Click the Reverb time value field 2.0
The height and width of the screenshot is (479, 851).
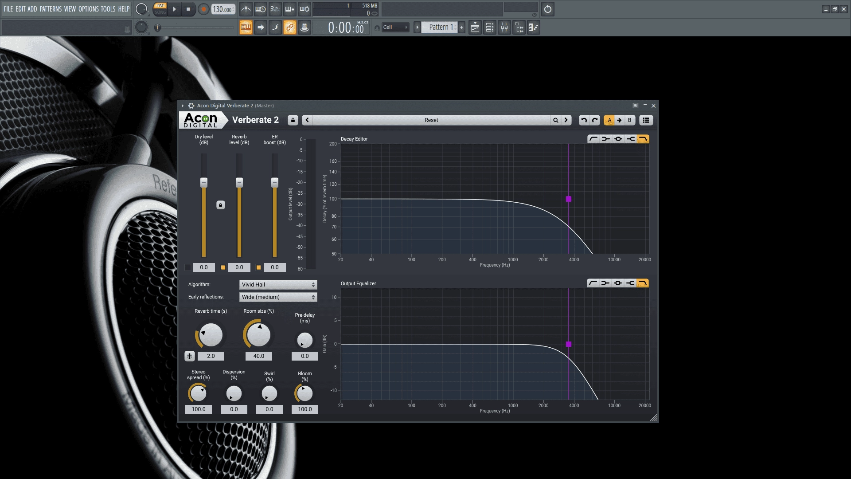211,356
